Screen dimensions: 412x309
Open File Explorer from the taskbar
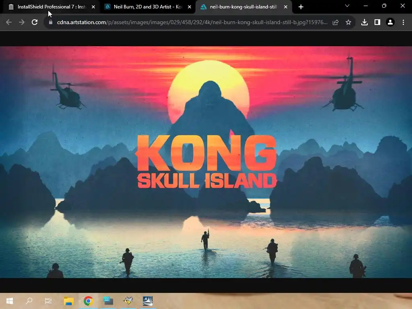point(68,301)
